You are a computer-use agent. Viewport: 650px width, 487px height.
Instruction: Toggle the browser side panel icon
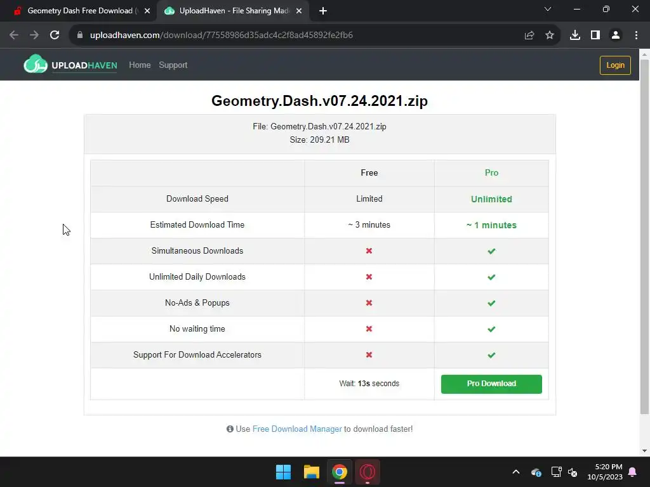coord(595,36)
